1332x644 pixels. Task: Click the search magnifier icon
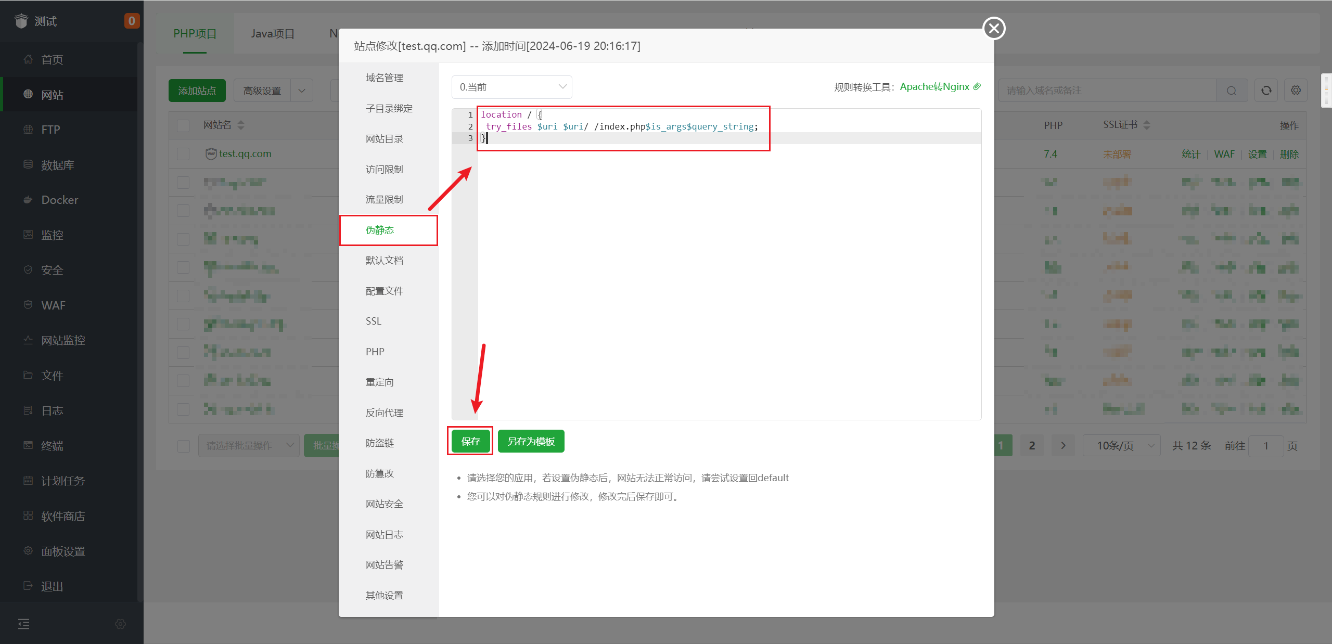1231,91
